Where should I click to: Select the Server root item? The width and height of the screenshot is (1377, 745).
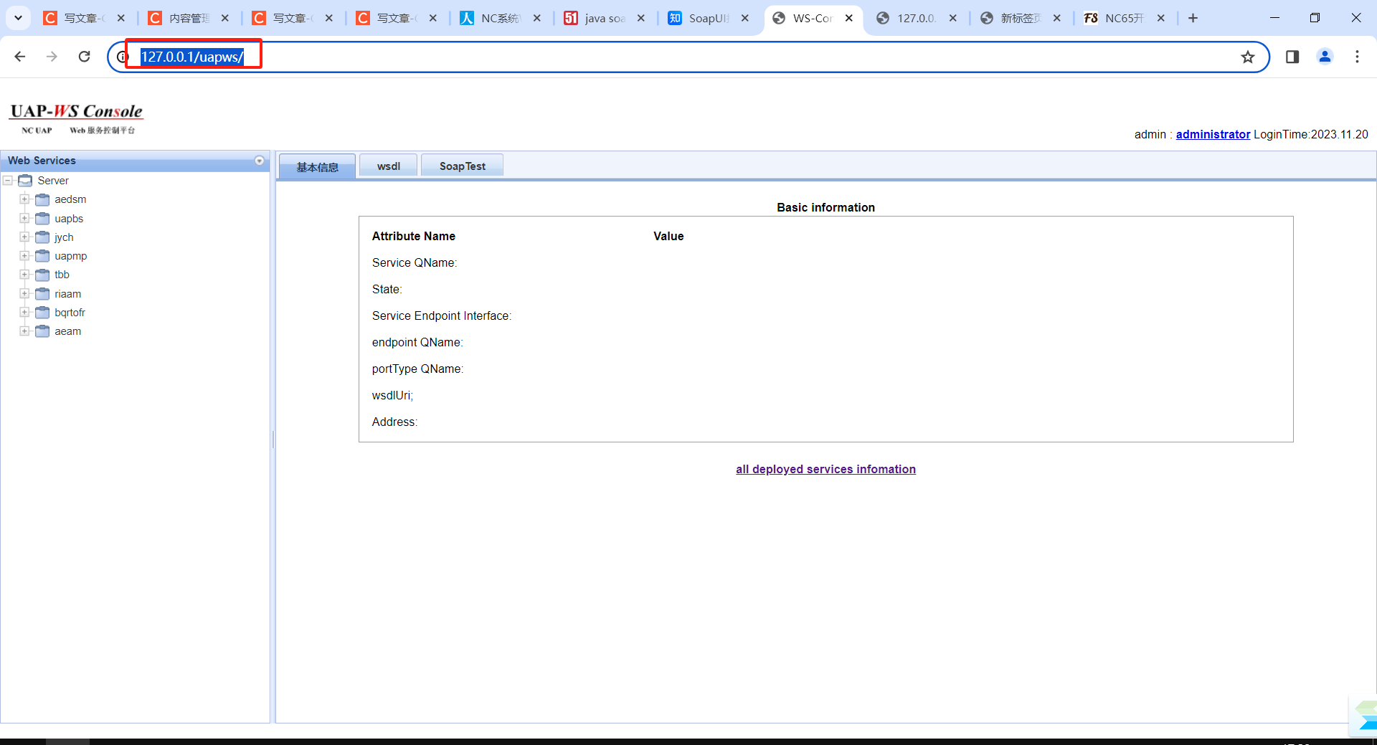pos(53,181)
